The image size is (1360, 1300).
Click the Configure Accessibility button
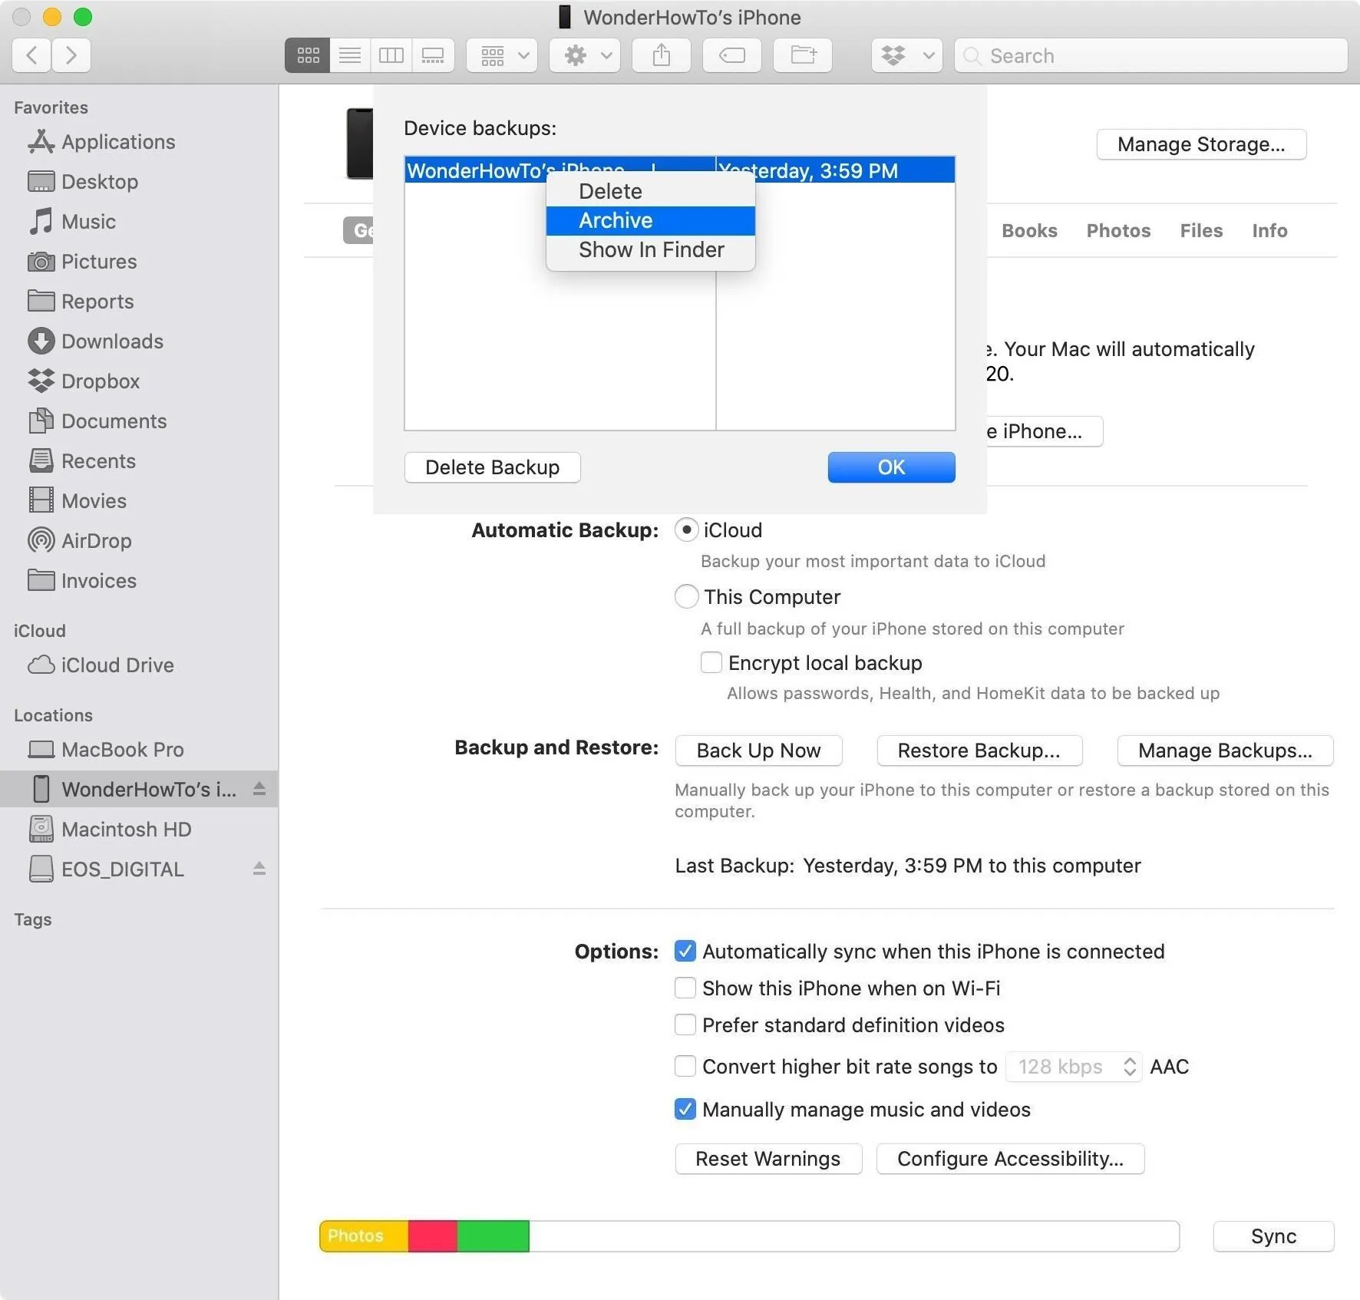[1010, 1159]
